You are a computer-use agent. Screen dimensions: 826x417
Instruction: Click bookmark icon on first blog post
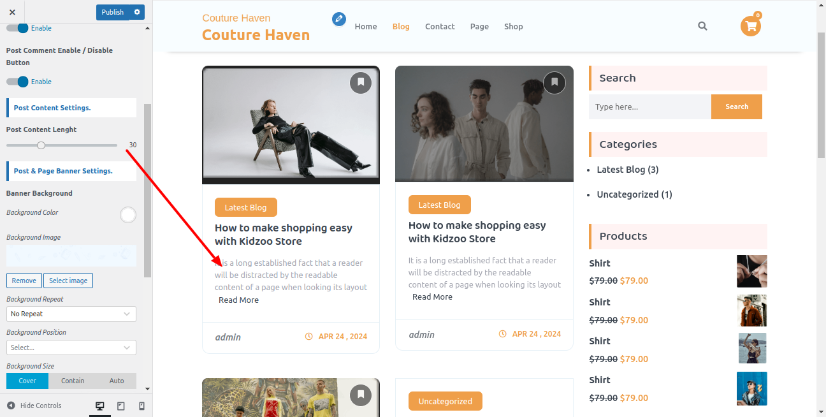[x=361, y=82]
